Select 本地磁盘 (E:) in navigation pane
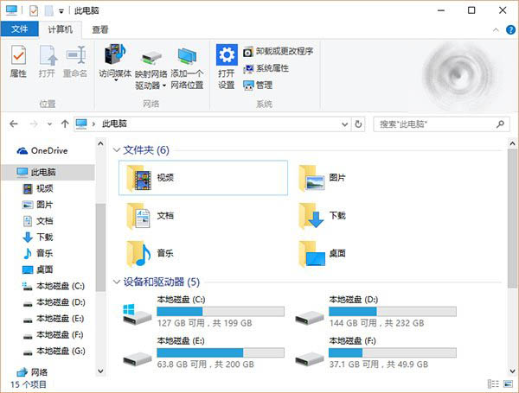 pyautogui.click(x=54, y=319)
